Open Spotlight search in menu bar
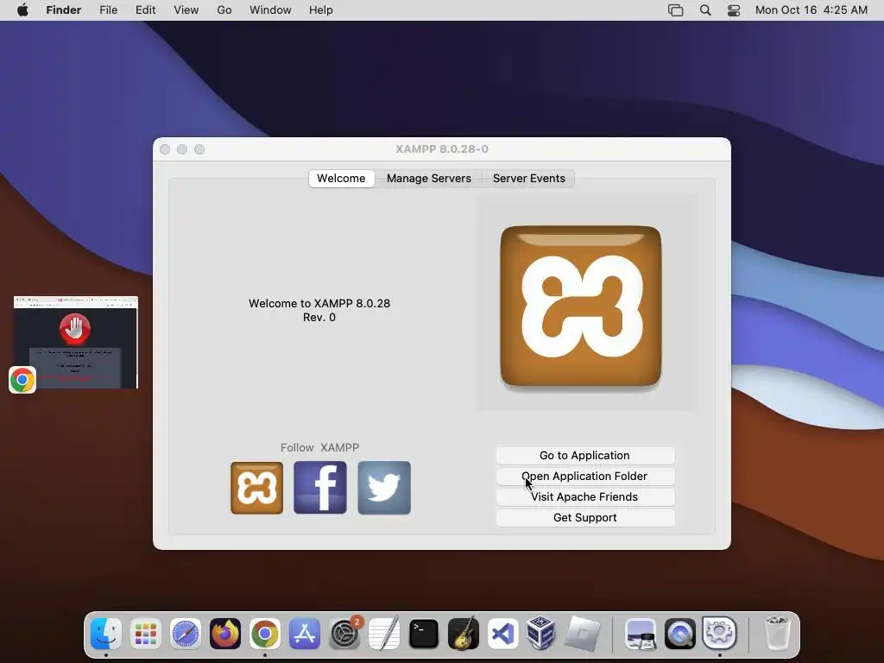The width and height of the screenshot is (884, 663). pyautogui.click(x=705, y=10)
